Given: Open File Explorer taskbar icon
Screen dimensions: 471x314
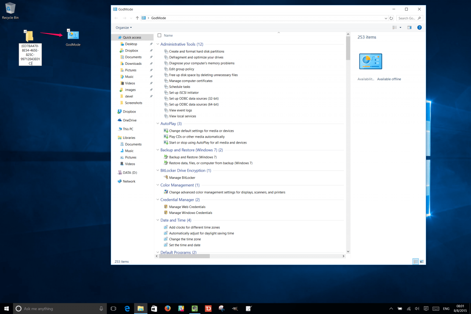Looking at the screenshot, I should [141, 308].
